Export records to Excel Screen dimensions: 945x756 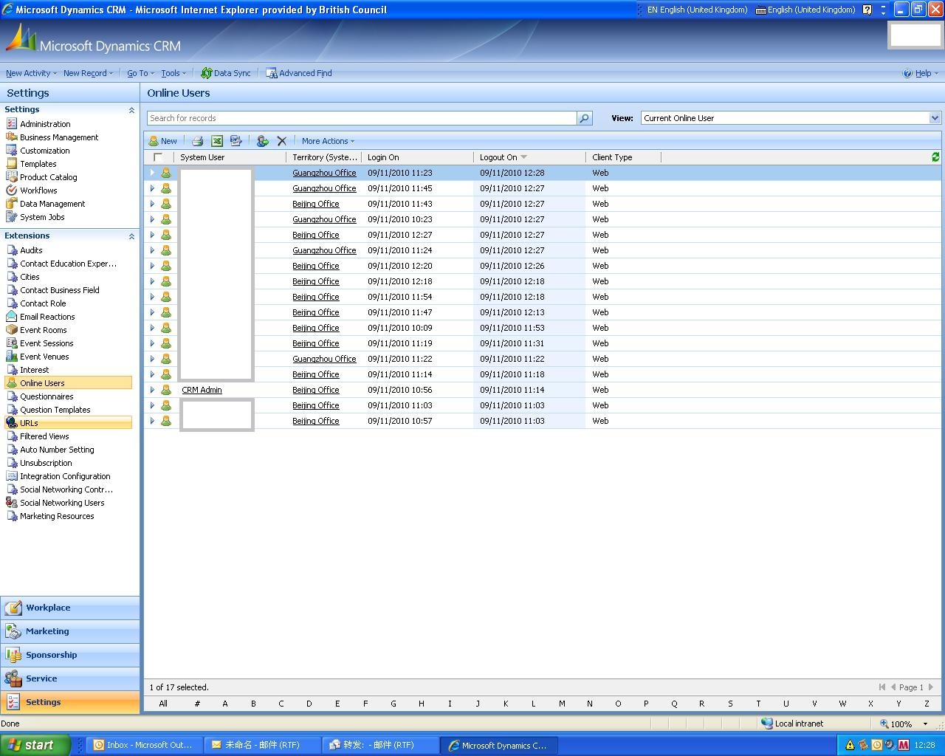[x=217, y=141]
